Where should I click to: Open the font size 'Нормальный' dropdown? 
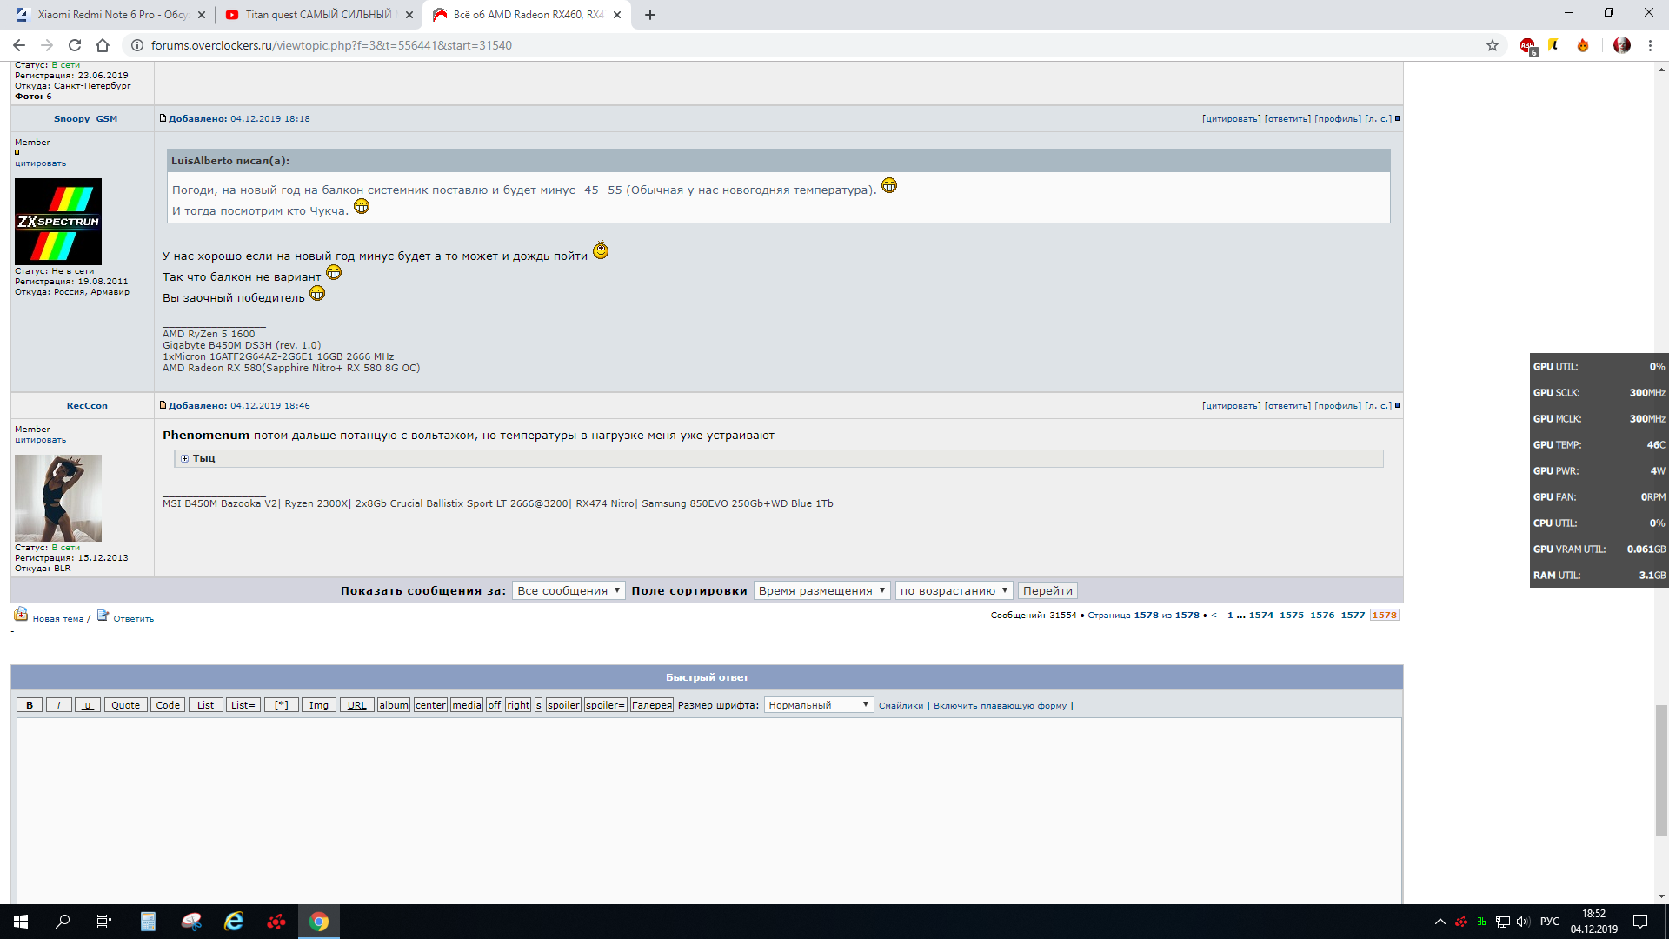coord(818,705)
